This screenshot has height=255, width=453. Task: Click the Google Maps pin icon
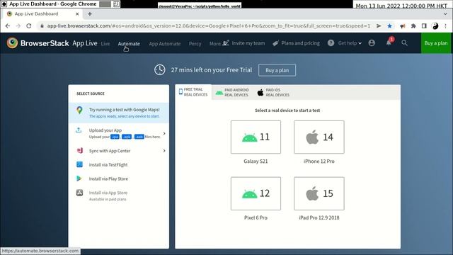tap(79, 110)
